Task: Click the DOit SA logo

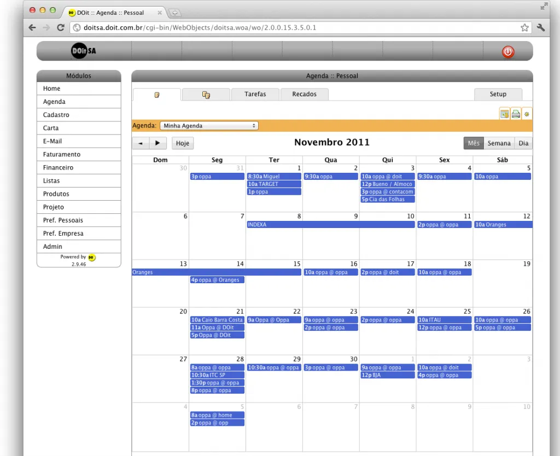Action: coord(84,51)
